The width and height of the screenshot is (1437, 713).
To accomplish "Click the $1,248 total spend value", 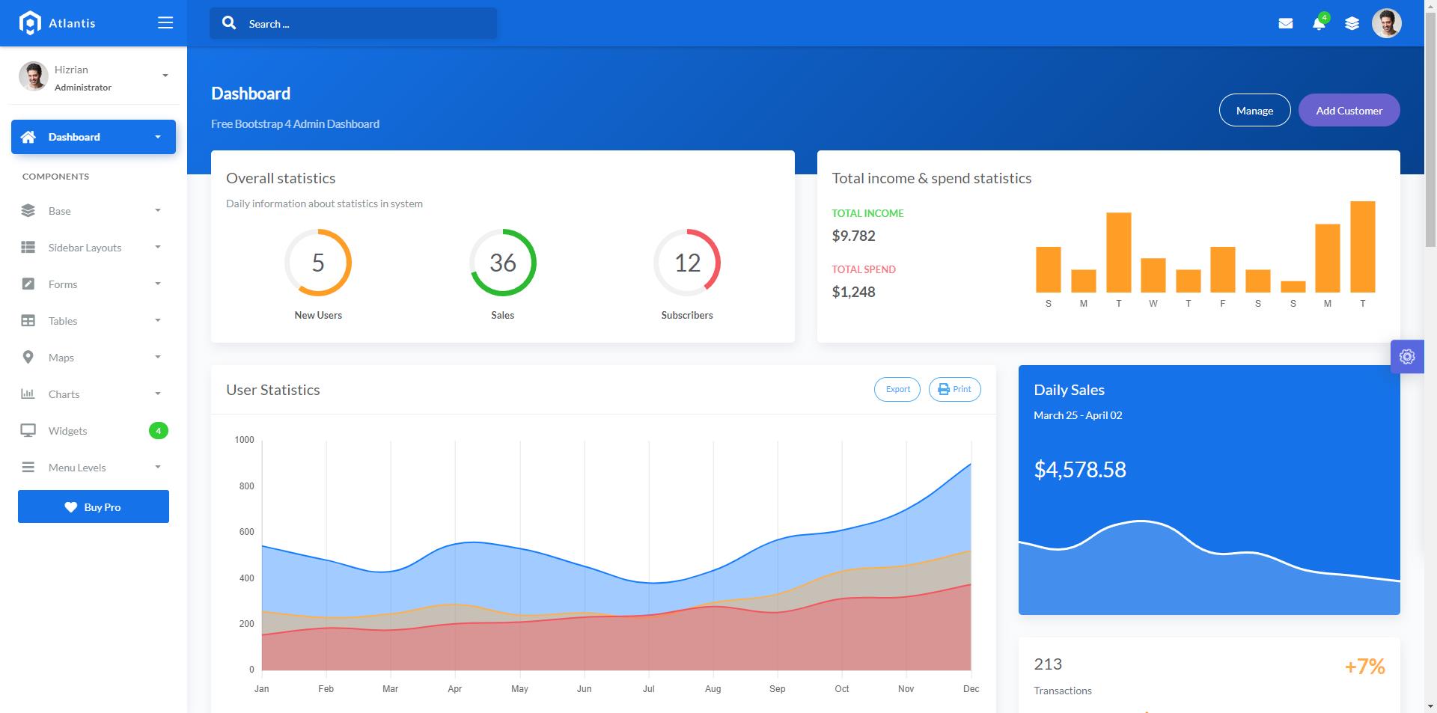I will [853, 292].
